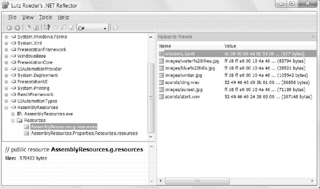
Task: Expand the ReachFramework node
Action: click(x=6, y=94)
